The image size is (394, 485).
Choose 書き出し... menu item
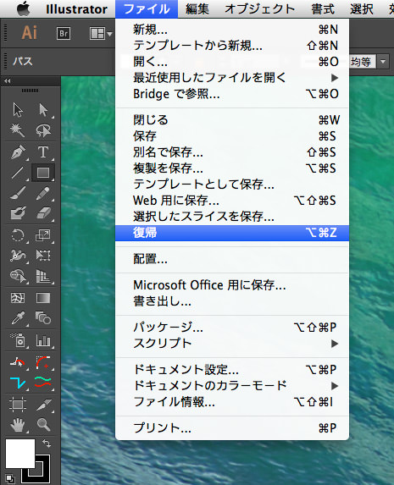click(232, 301)
